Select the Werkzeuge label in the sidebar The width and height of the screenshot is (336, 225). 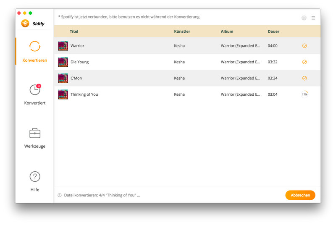click(35, 146)
